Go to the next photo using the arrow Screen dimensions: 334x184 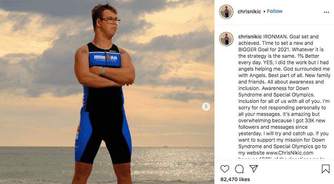tap(206, 107)
